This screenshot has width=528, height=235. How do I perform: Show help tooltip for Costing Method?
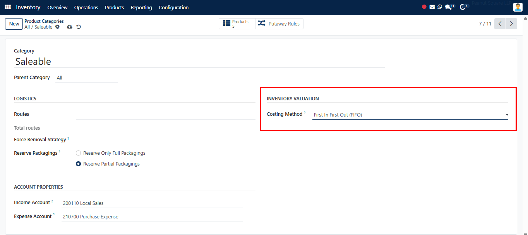point(305,113)
